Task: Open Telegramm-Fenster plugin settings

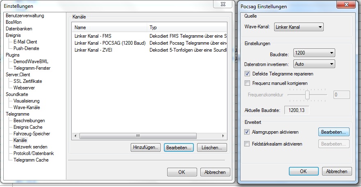Action: coord(31,68)
